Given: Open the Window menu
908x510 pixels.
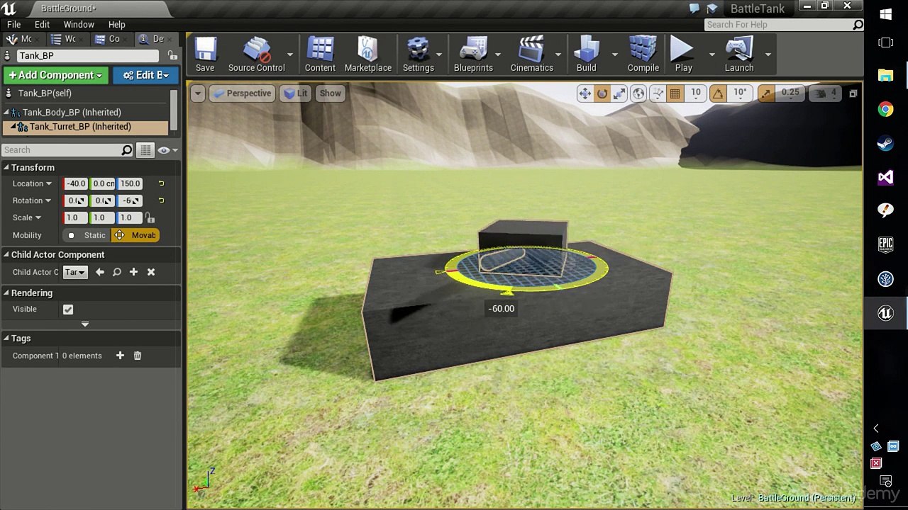Looking at the screenshot, I should [x=79, y=24].
